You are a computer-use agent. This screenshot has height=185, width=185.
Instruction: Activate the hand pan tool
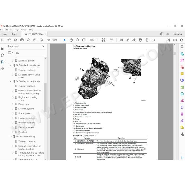71,40
